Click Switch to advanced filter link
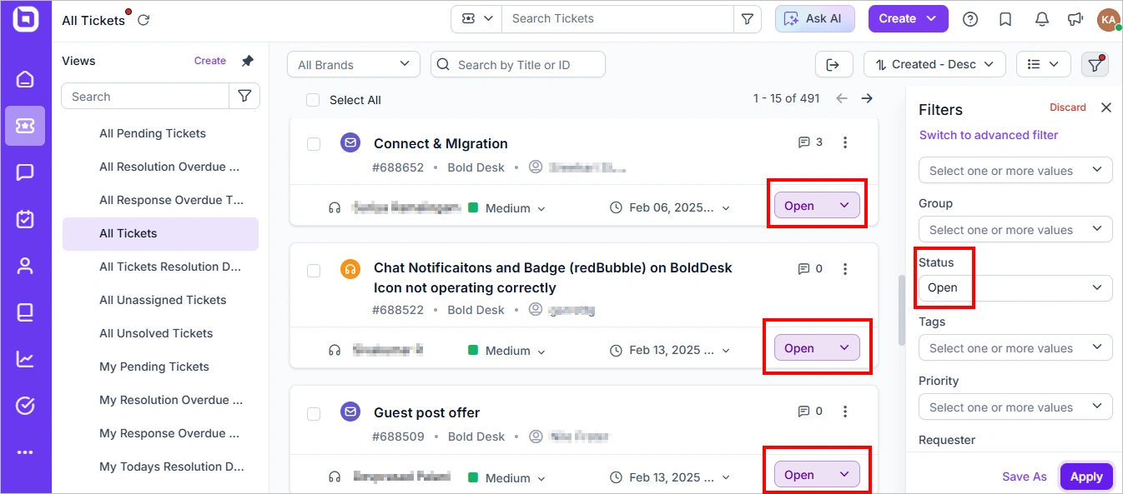This screenshot has width=1123, height=494. point(989,135)
